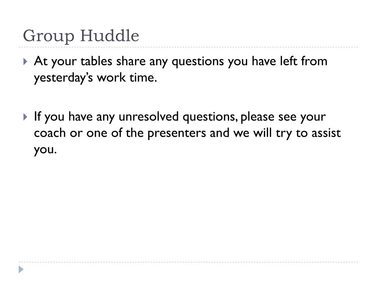Click the word 'assist' in the second bullet
Image resolution: width=377 pixels, height=283 pixels.
(326, 133)
